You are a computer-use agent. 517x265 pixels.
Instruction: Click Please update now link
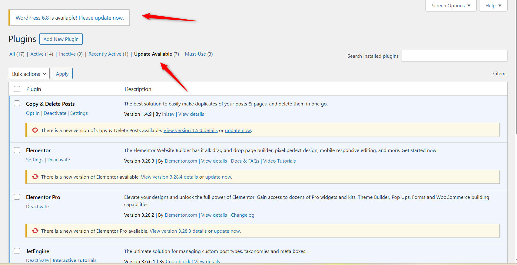click(x=101, y=18)
